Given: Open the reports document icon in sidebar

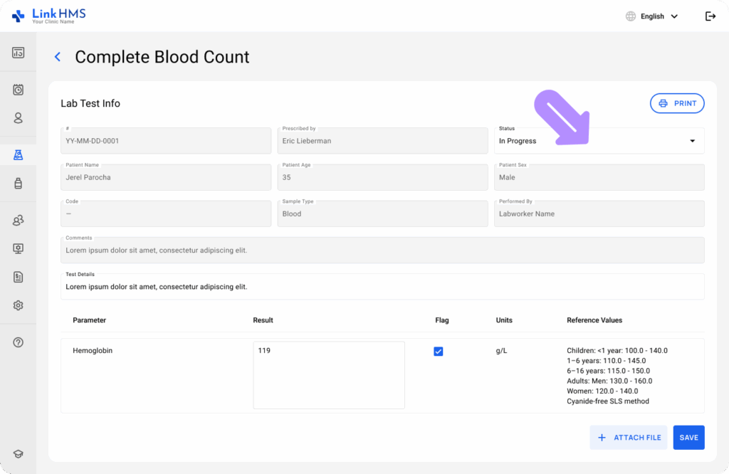Looking at the screenshot, I should click(18, 277).
